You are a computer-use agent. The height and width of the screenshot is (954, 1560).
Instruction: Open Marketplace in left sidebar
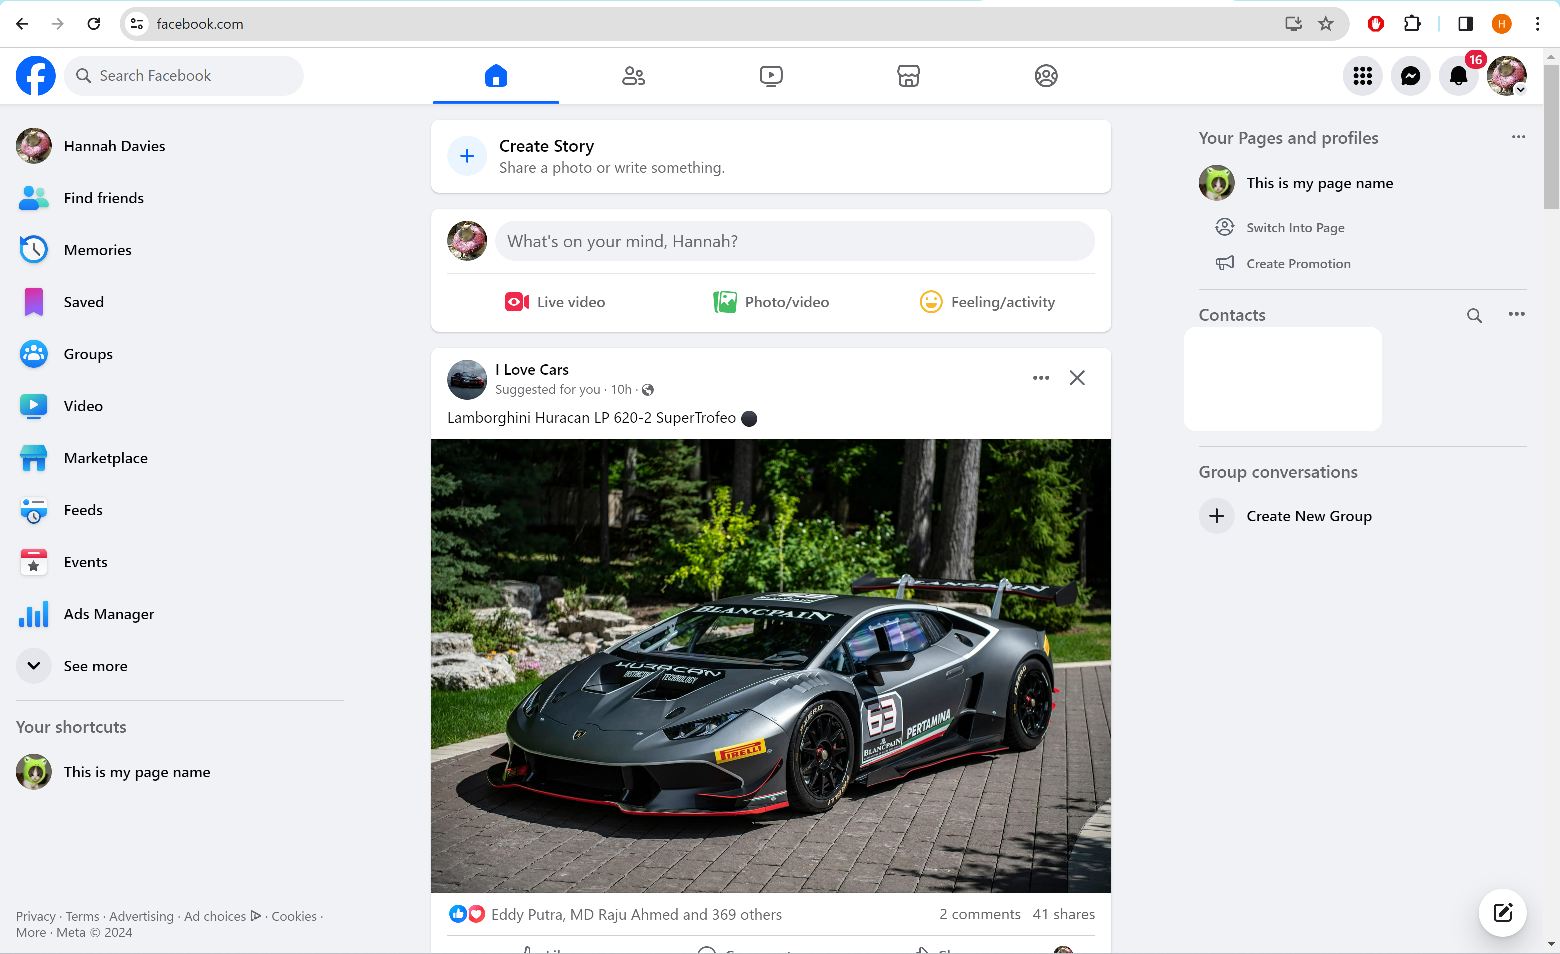180,457
